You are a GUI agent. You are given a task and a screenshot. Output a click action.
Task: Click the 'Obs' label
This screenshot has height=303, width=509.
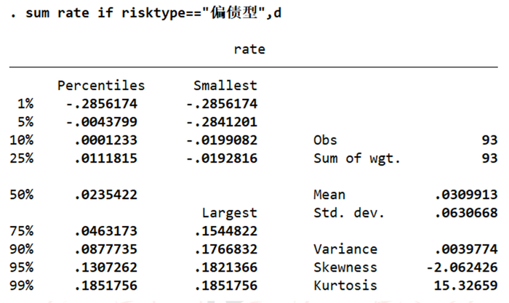click(x=325, y=140)
